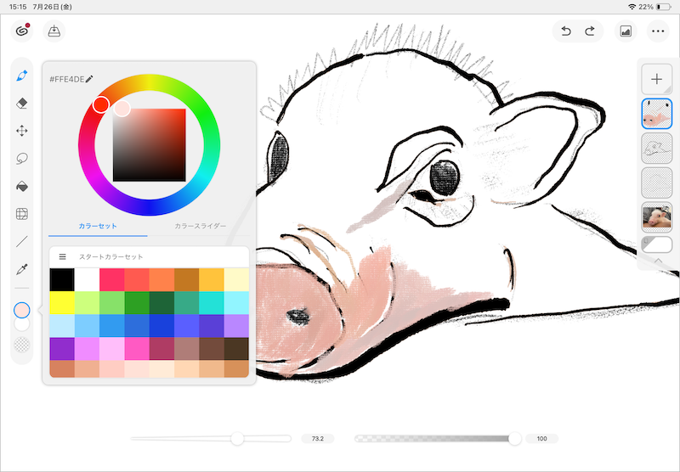Click the brush opacity slider handle

(514, 439)
